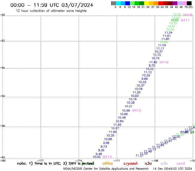Select the wave height 10.32
195x171 pixels.
[x=150, y=69]
